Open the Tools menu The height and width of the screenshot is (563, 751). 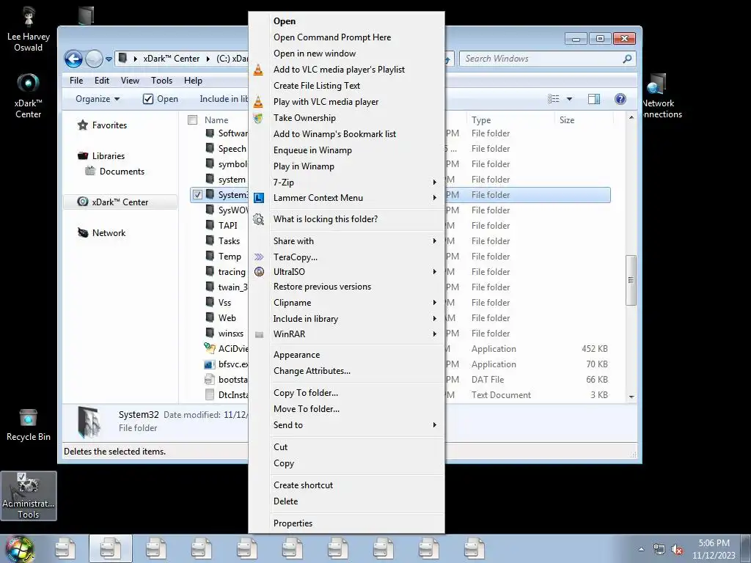[161, 81]
